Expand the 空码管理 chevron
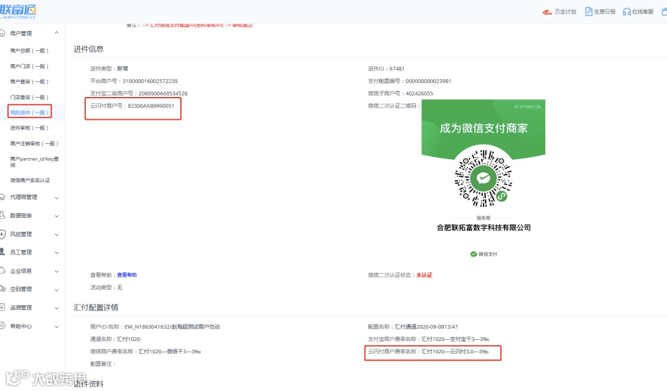Viewport: 667px width, 391px height. [57, 290]
